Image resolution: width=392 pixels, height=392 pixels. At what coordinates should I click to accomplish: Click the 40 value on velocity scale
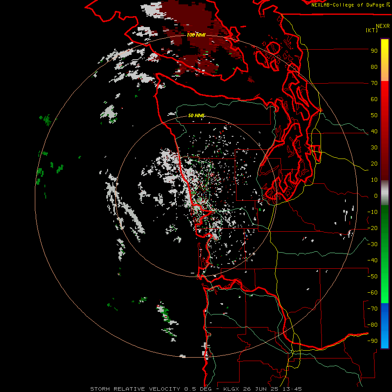374,132
